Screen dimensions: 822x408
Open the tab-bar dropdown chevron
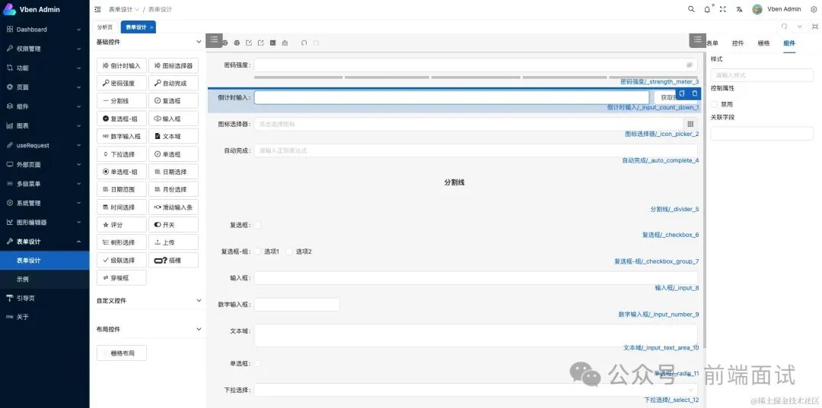coord(799,27)
